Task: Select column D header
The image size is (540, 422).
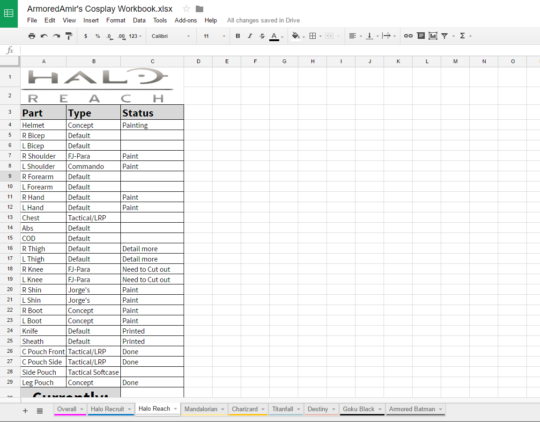Action: point(199,62)
